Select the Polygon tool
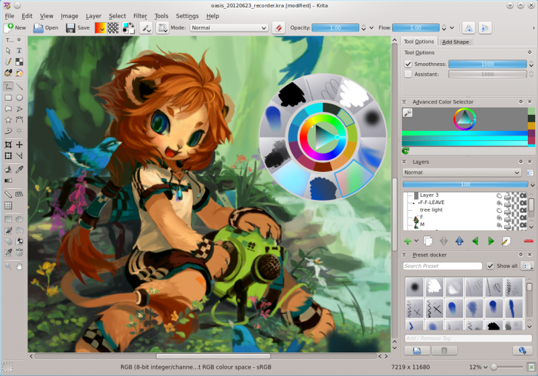The height and width of the screenshot is (376, 538). 8,109
